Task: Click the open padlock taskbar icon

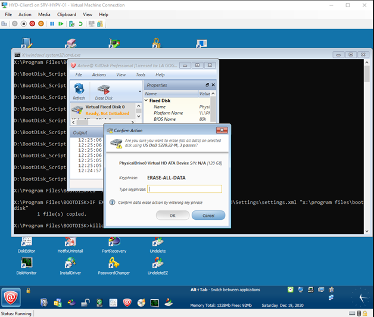Action: click(85, 303)
